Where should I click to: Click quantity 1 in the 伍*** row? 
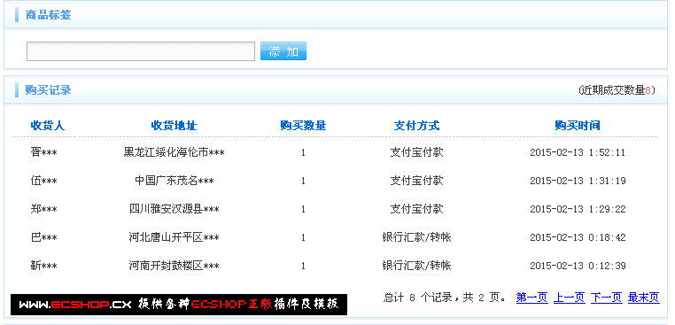303,181
